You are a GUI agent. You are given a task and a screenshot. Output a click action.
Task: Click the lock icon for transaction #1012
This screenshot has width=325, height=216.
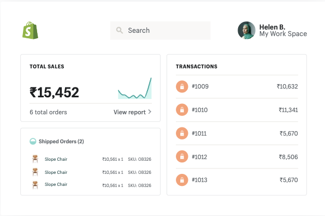[x=182, y=156]
